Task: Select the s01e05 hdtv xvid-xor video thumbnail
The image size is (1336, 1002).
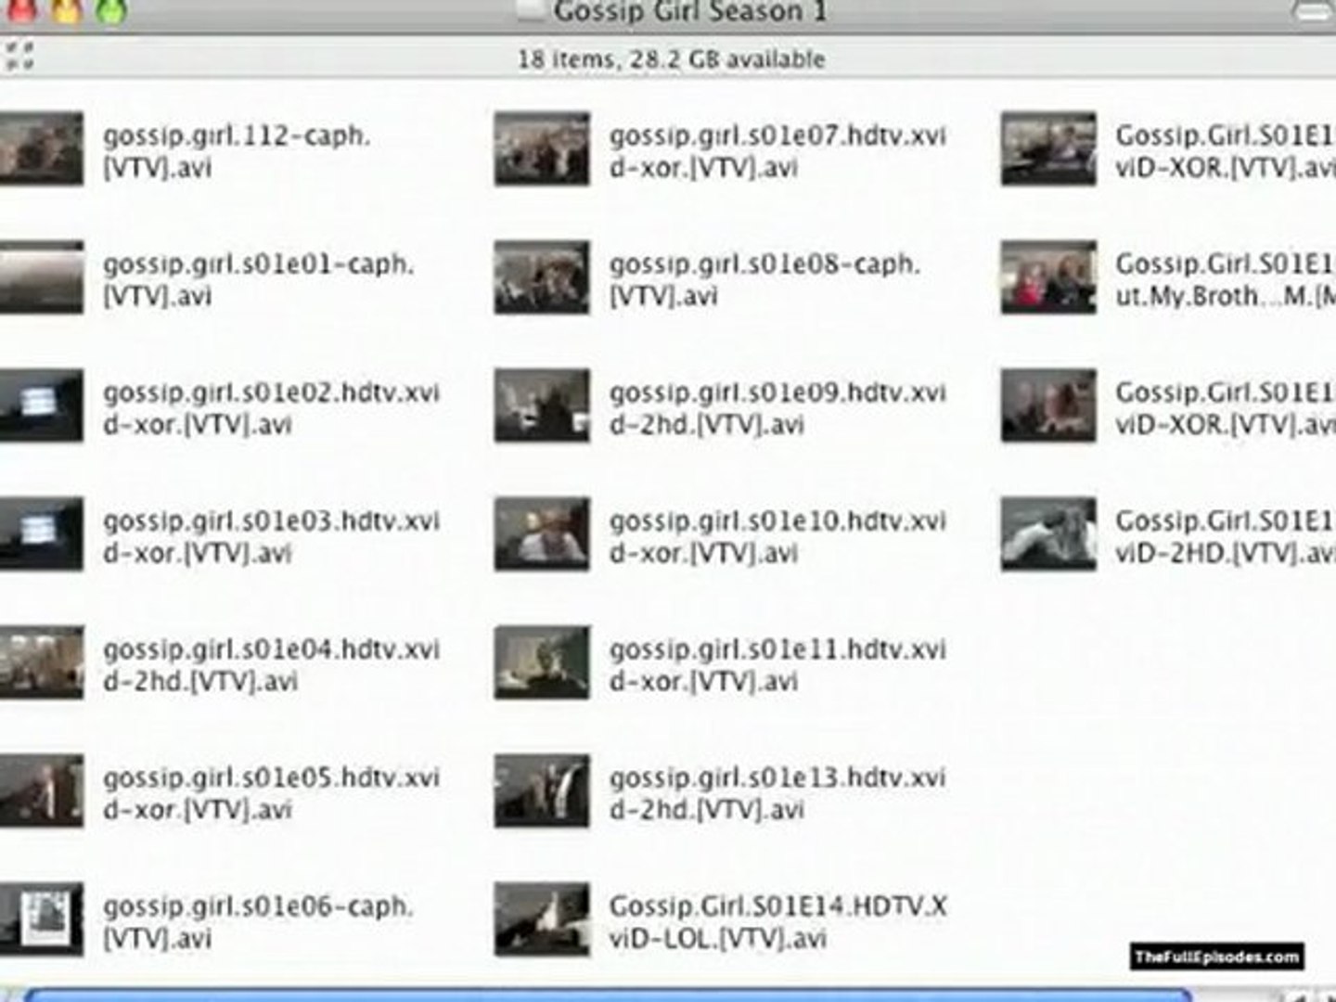Action: (41, 791)
